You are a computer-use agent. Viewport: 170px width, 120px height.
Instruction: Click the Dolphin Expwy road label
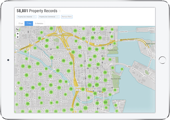click(25, 48)
